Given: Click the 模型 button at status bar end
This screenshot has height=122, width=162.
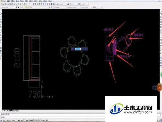Looking at the screenshot, I should point(47,120).
